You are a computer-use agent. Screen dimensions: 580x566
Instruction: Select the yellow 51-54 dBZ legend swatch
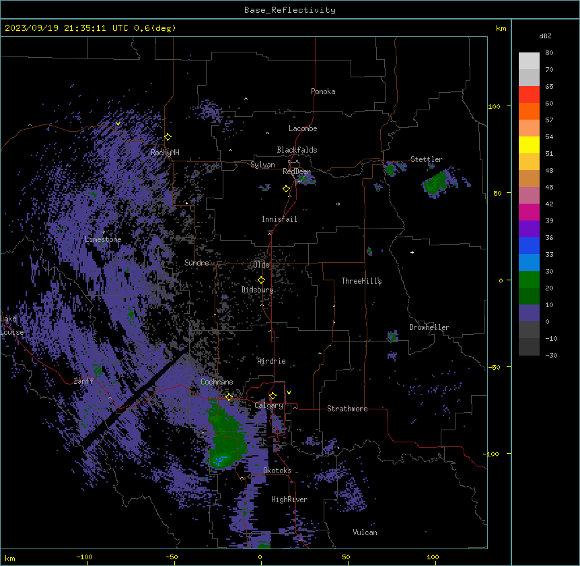(529, 145)
